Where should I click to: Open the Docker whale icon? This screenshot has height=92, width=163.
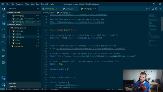(x=3, y=56)
